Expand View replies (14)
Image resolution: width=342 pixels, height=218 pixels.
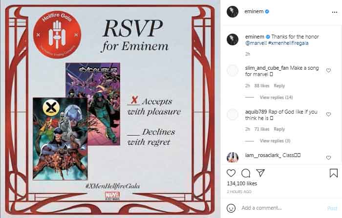pyautogui.click(x=276, y=98)
